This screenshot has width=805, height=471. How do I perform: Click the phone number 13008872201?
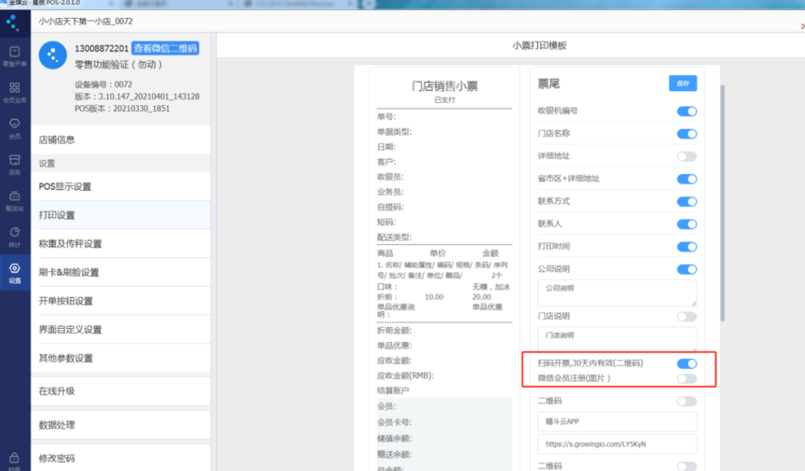pos(102,48)
